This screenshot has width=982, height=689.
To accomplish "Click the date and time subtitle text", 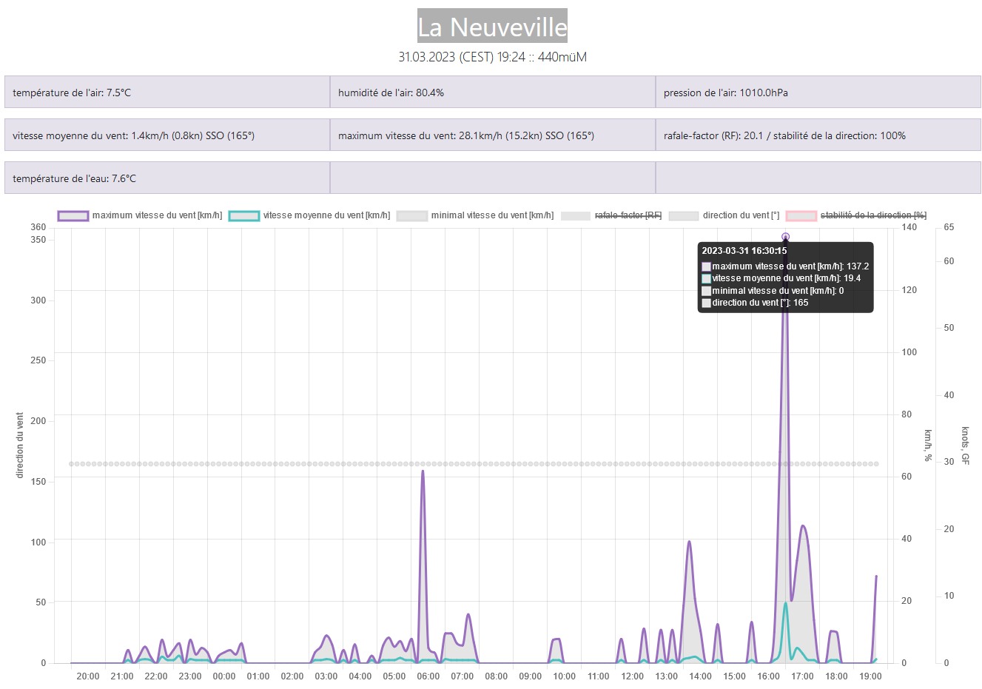I will click(x=492, y=57).
